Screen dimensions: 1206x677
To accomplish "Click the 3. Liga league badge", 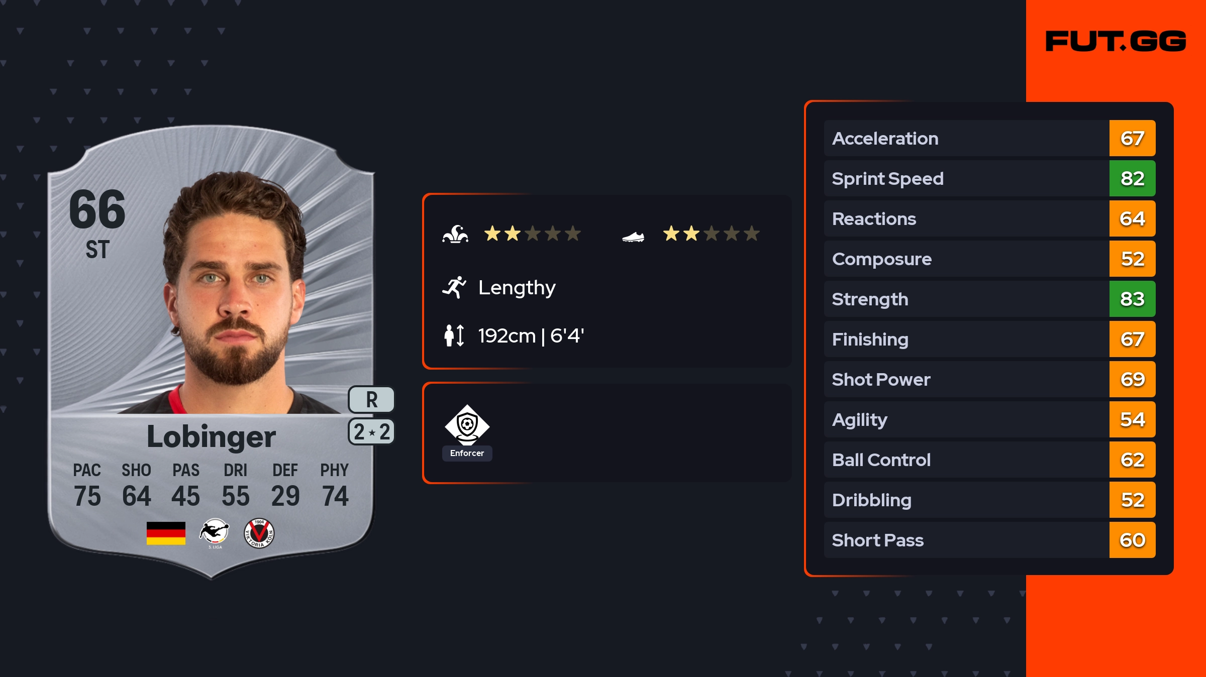I will click(x=215, y=533).
